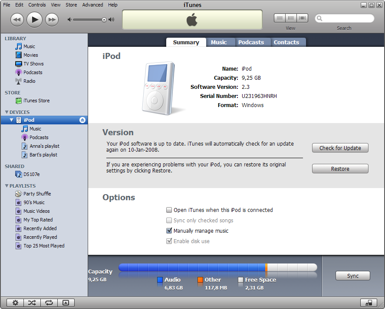The height and width of the screenshot is (309, 385).
Task: Open Podcasts in the Library section
Action: [33, 72]
